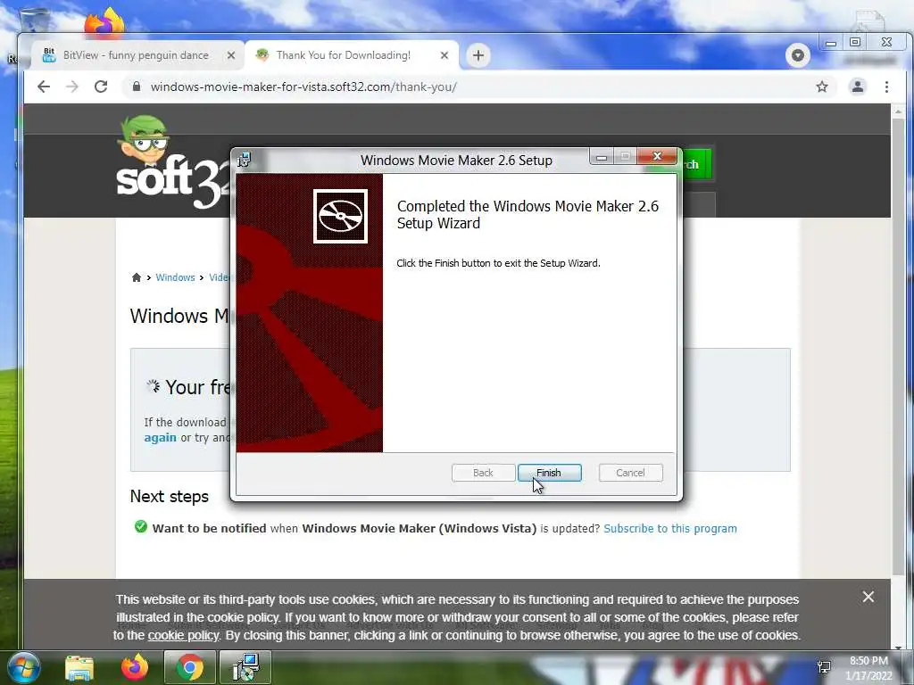Click the forward navigation arrow in Chrome

pos(72,87)
